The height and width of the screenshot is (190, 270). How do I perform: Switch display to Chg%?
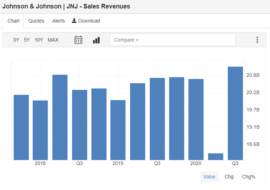249,177
